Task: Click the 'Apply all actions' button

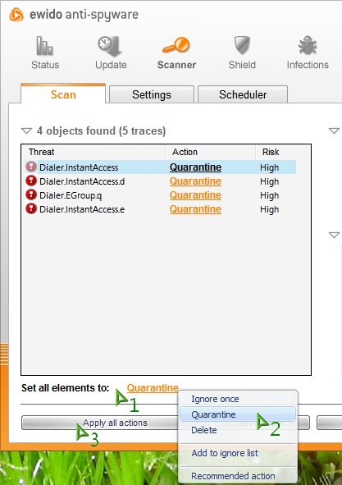Action: click(101, 423)
